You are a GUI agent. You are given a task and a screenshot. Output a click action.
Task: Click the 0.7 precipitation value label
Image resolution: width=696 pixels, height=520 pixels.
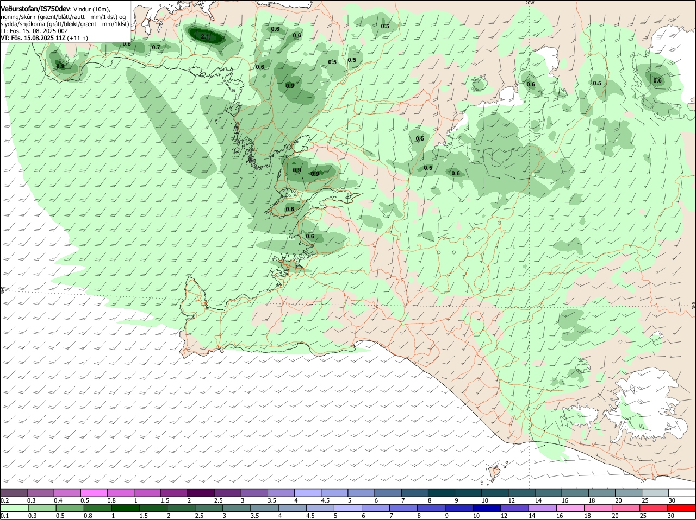pyautogui.click(x=156, y=47)
